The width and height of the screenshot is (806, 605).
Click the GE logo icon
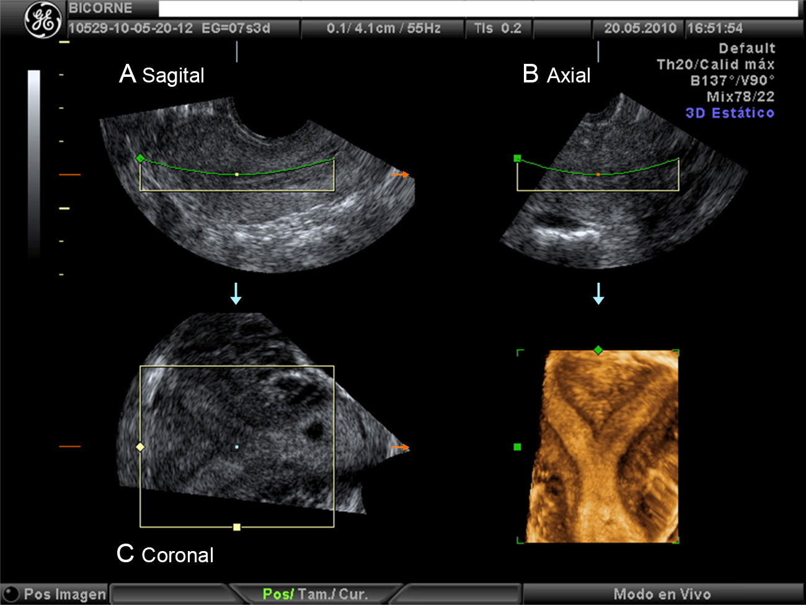point(43,20)
